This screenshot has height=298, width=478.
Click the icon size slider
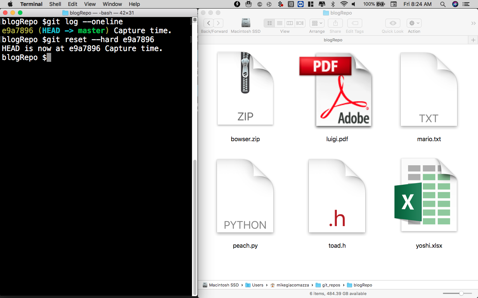coord(461,294)
